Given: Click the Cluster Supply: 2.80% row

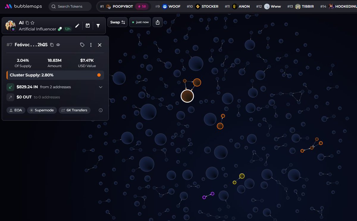Looking at the screenshot, I should (55, 75).
